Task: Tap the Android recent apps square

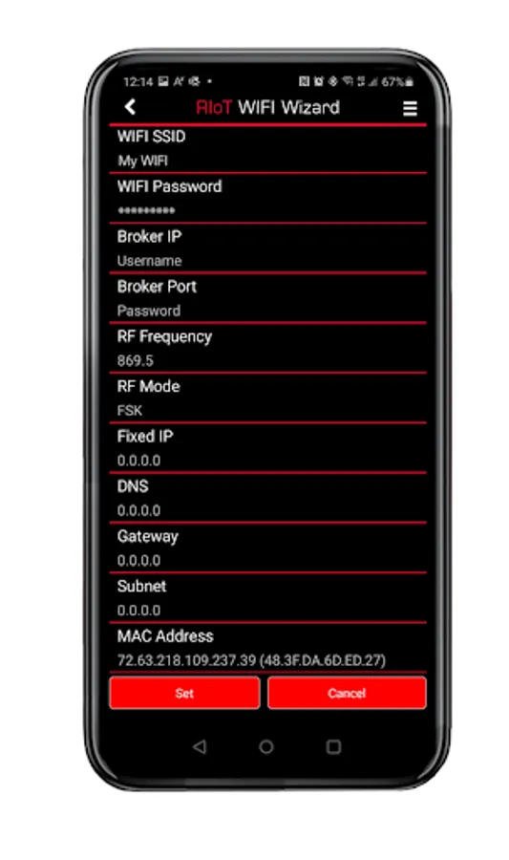Action: coord(333,746)
